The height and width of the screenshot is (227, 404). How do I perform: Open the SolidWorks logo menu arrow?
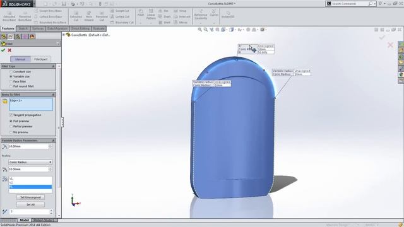click(34, 4)
